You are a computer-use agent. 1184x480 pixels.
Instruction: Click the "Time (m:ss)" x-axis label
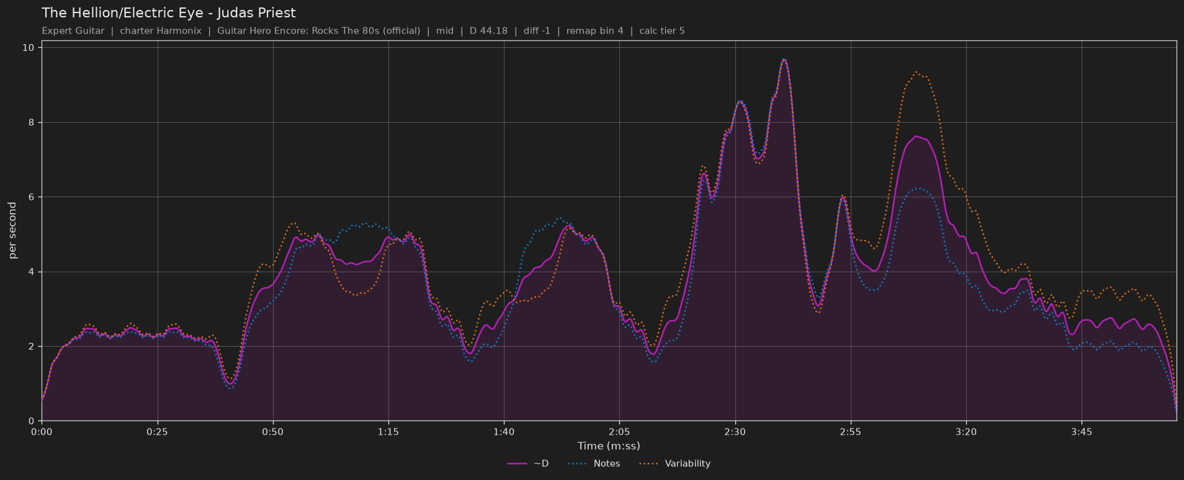[x=609, y=446]
